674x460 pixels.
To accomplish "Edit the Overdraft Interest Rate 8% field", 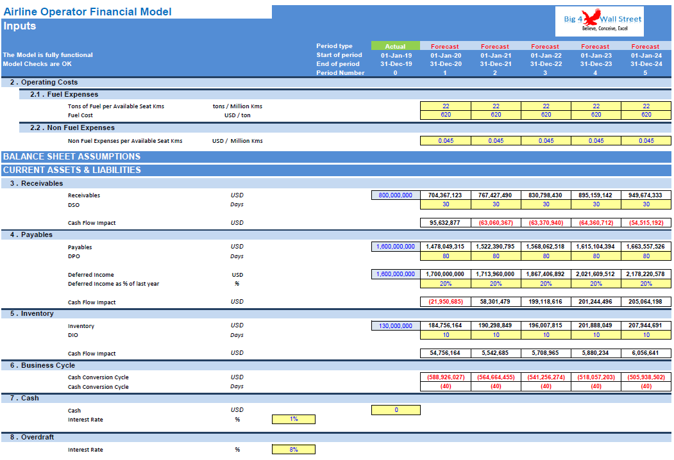I will tap(293, 449).
